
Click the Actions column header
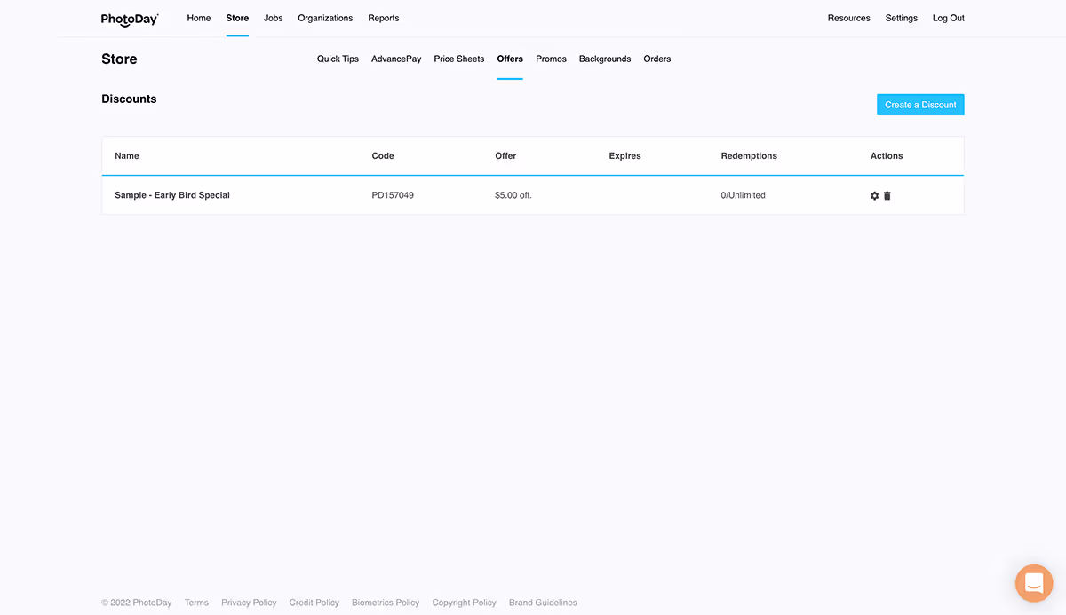coord(887,155)
